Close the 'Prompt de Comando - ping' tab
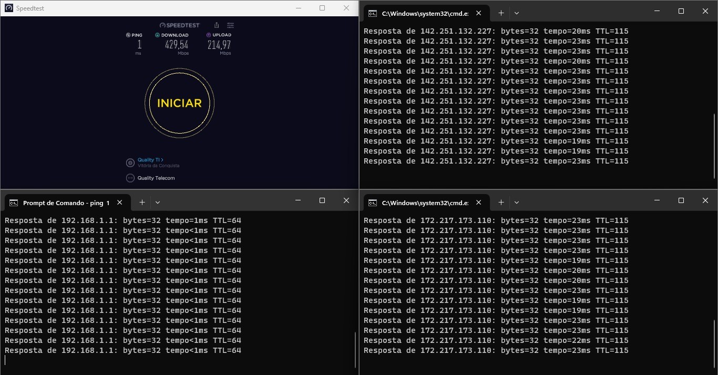Viewport: 718px width, 375px height. pyautogui.click(x=120, y=202)
